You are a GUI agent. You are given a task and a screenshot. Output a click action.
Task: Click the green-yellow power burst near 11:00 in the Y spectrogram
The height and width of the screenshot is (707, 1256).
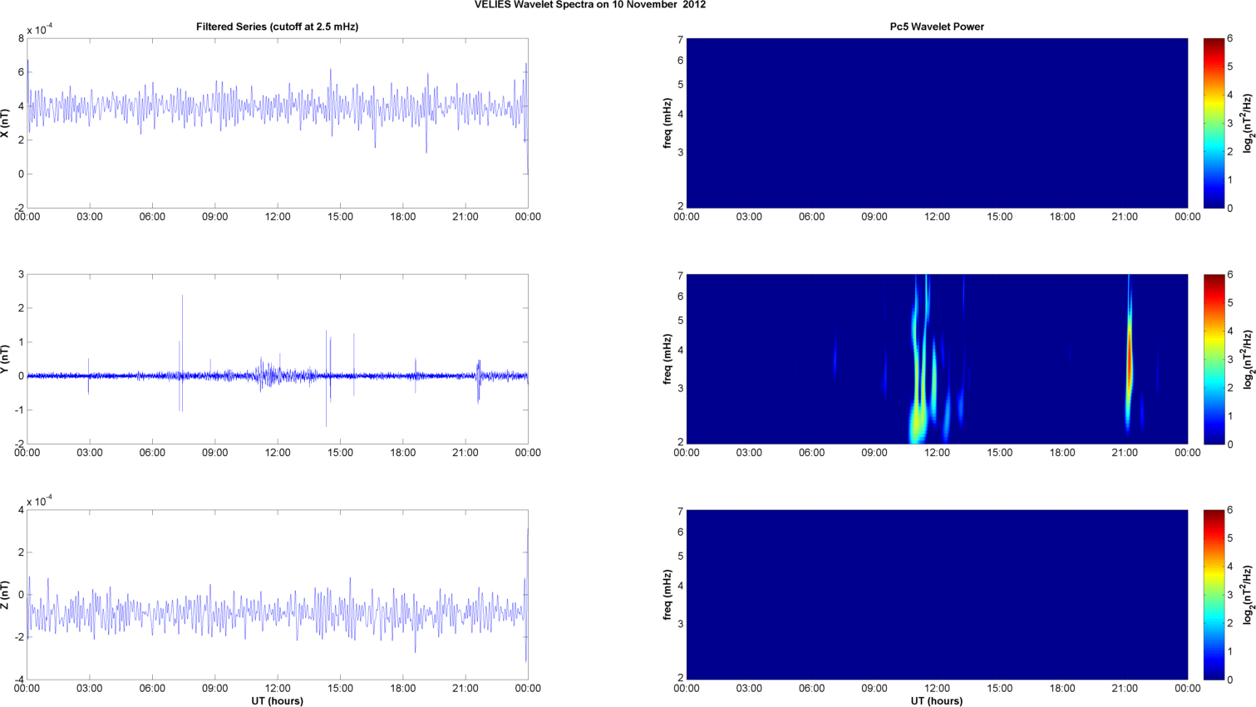(x=918, y=420)
